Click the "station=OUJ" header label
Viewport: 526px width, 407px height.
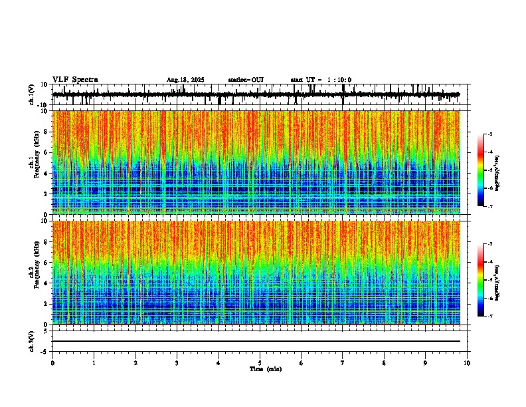(246, 80)
